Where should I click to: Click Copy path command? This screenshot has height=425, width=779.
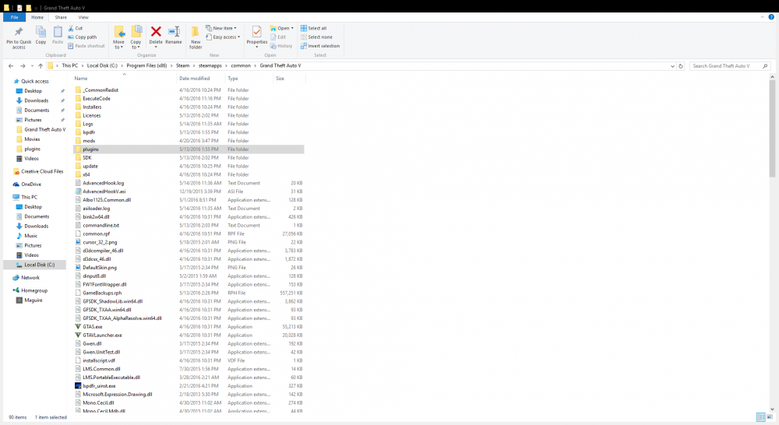[82, 37]
